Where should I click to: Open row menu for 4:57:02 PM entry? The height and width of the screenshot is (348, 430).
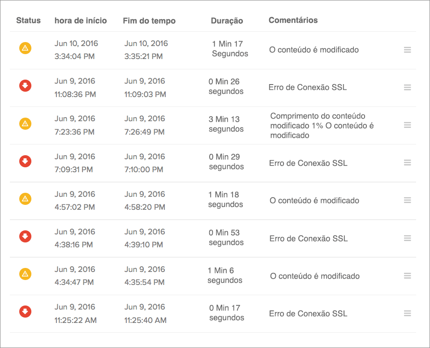[x=408, y=200]
